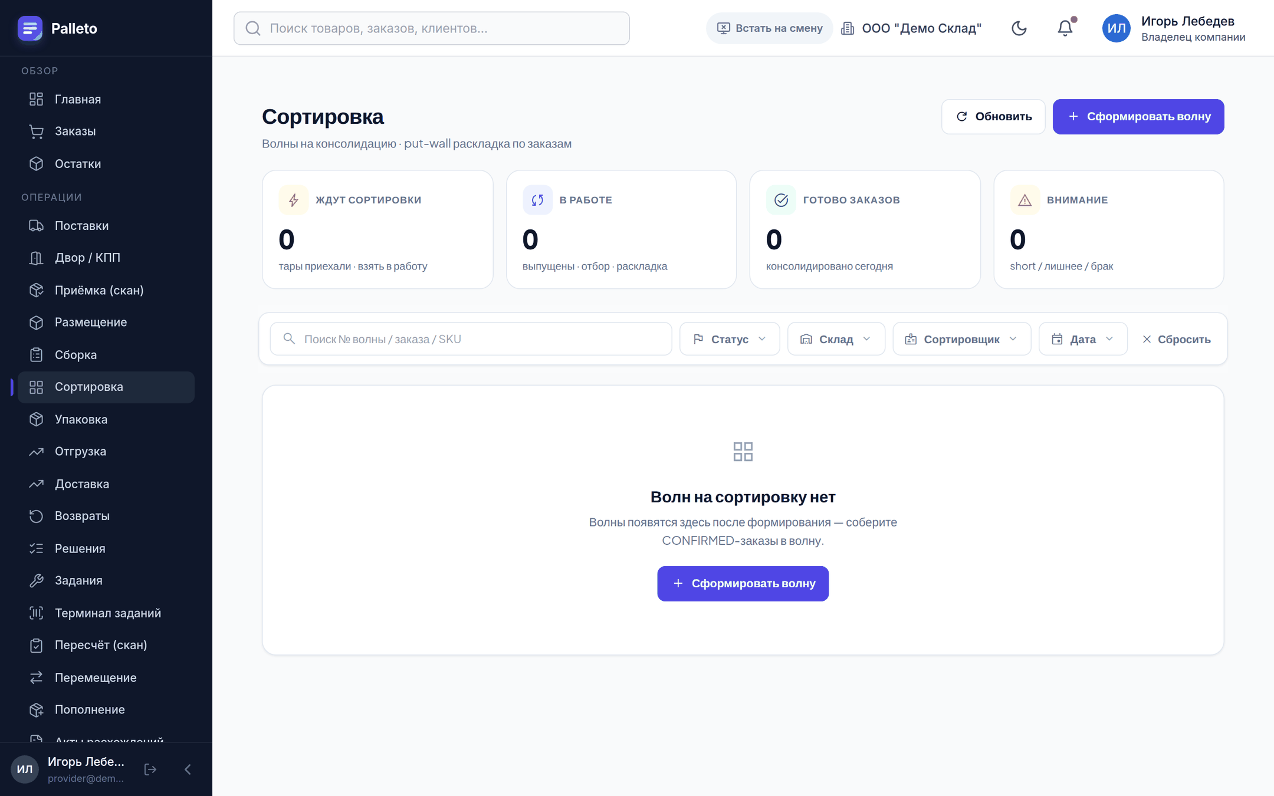The image size is (1274, 796).
Task: Click the Сборка clipboard icon
Action: coord(37,355)
